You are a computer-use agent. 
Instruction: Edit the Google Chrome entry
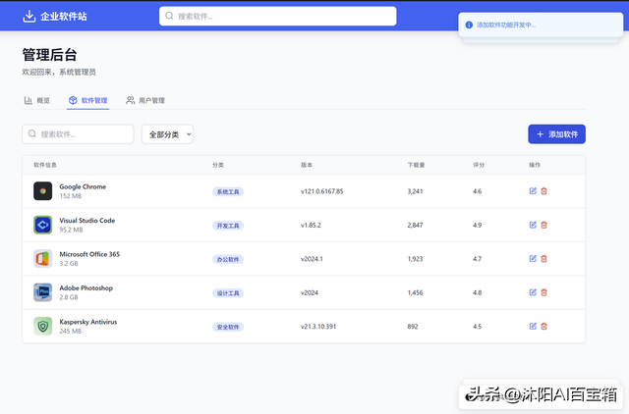coord(533,191)
